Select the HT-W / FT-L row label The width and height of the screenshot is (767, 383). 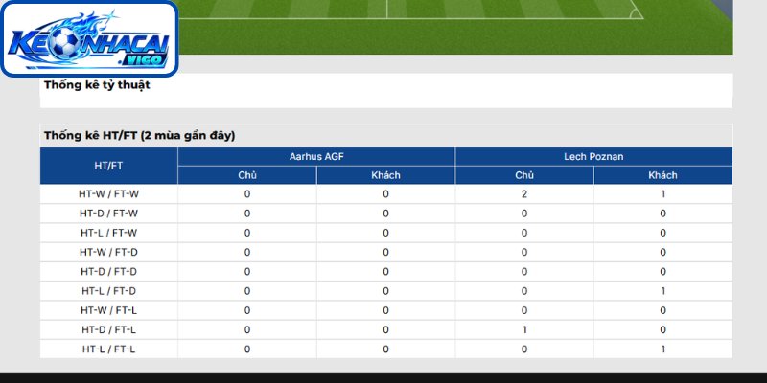108,310
